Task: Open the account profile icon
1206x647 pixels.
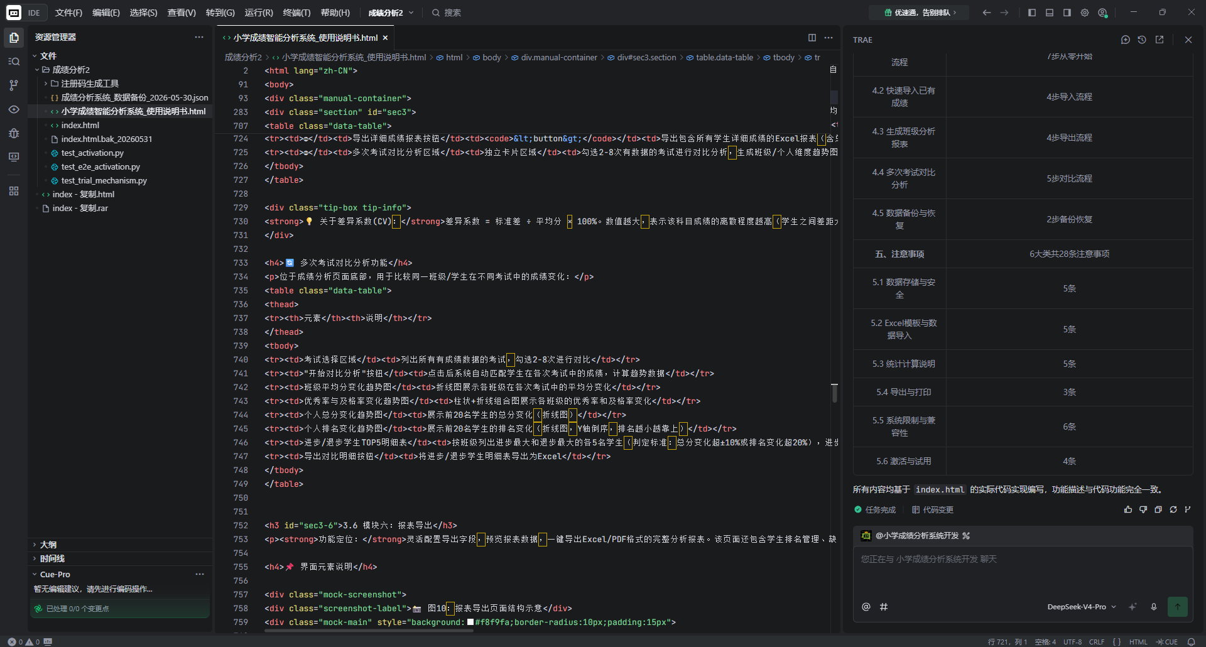Action: [x=1102, y=13]
